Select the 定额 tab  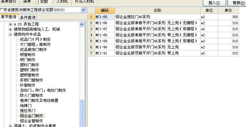tap(44, 2)
